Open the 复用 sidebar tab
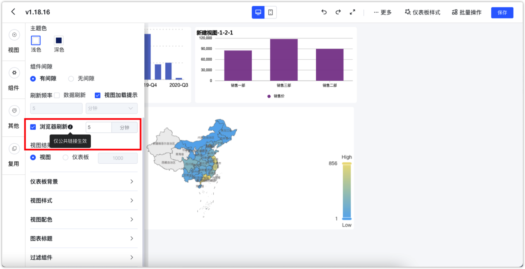The width and height of the screenshot is (525, 269). (x=14, y=155)
